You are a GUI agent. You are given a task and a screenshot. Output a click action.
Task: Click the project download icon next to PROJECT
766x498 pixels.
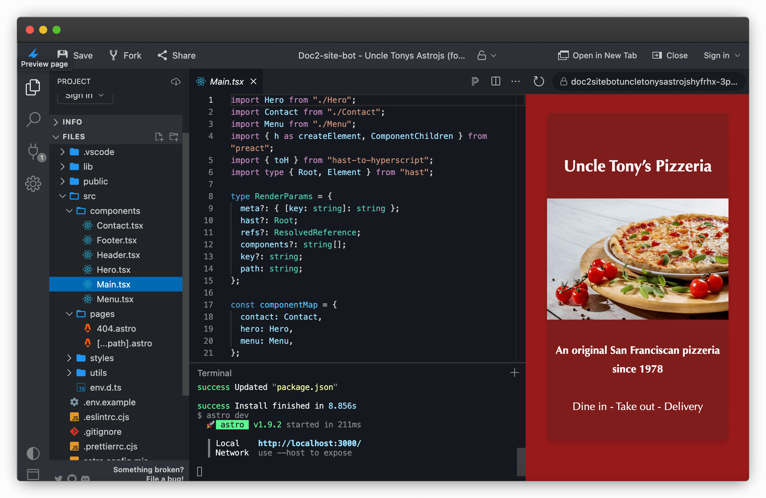point(176,81)
